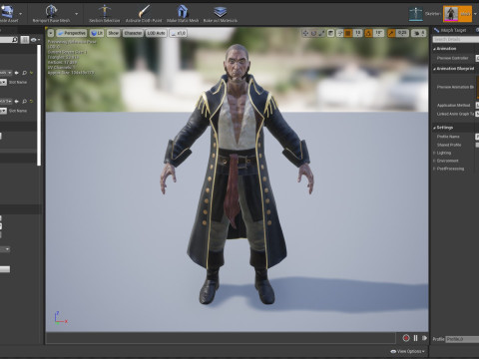479x359 pixels.
Task: Click the left panel grid view icon
Action: click(x=25, y=40)
